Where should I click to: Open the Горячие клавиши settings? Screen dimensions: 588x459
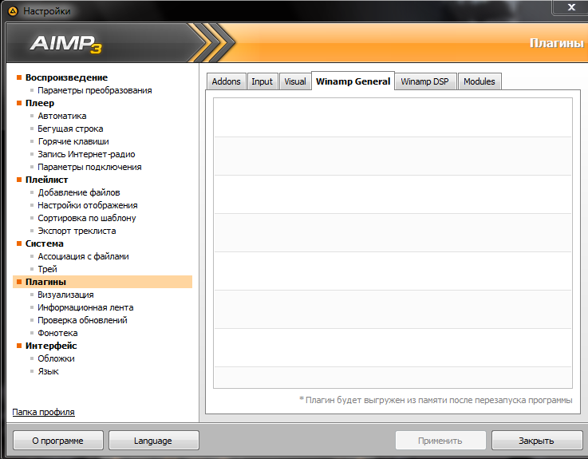[73, 141]
